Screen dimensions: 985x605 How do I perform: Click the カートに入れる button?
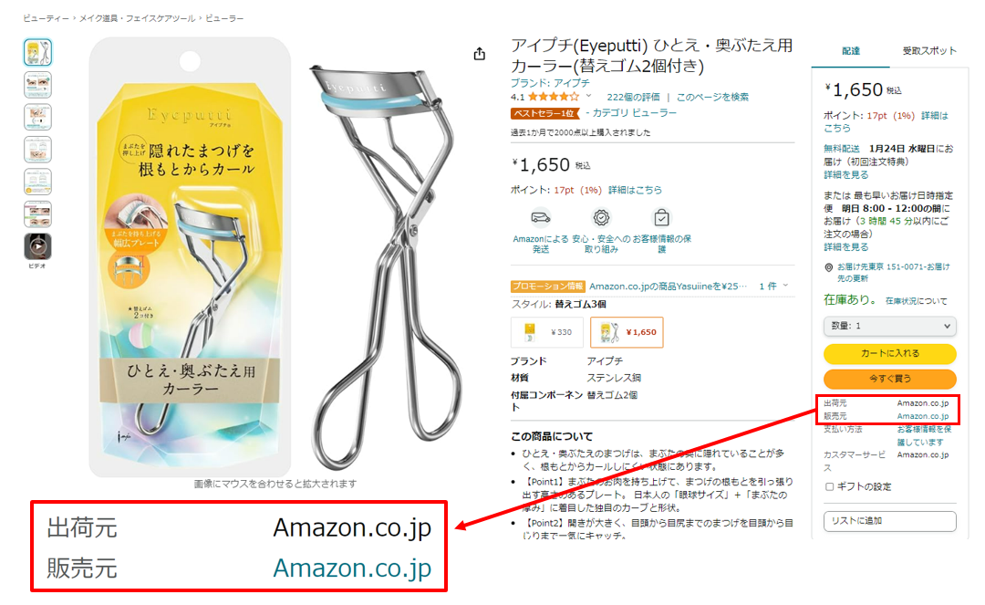pos(889,354)
